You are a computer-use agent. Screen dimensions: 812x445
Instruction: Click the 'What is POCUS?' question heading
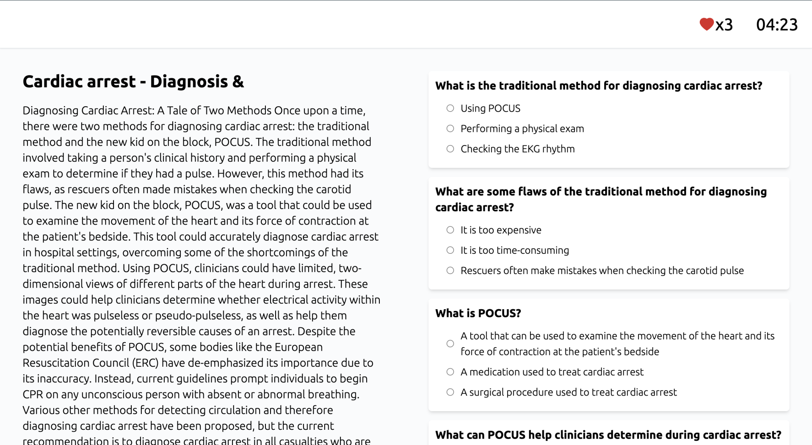pyautogui.click(x=478, y=313)
